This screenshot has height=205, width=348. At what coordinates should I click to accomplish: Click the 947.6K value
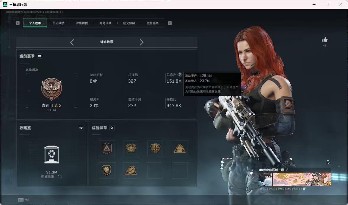click(174, 106)
